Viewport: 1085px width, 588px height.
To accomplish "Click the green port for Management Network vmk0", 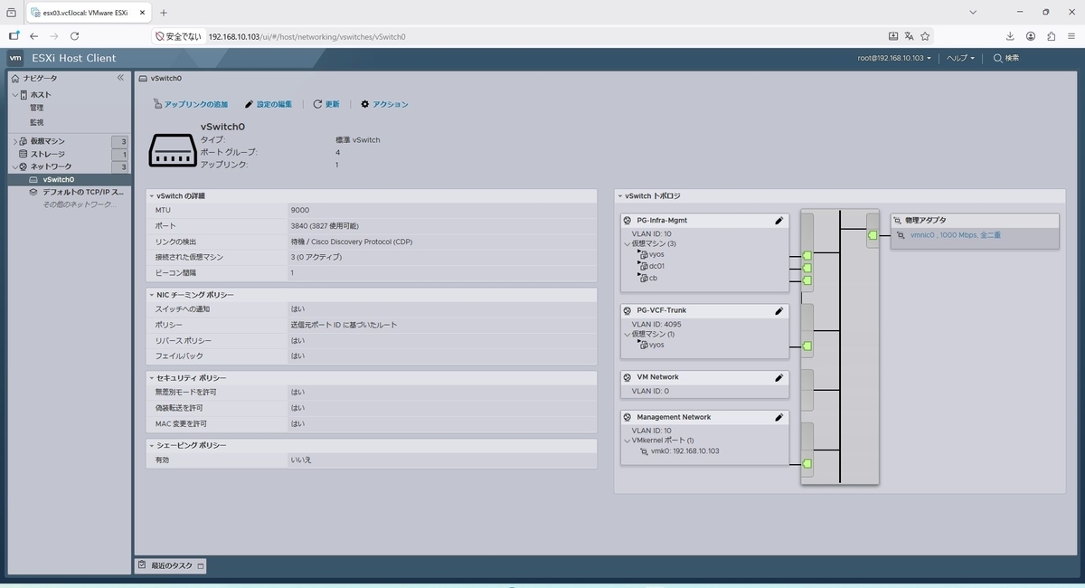I will [x=807, y=464].
